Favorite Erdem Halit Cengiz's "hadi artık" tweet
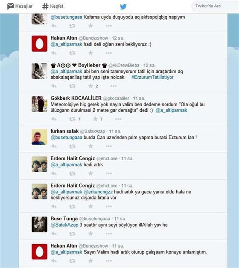 coord(90,173)
